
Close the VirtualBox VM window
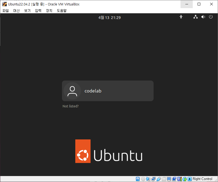click(x=211, y=4)
